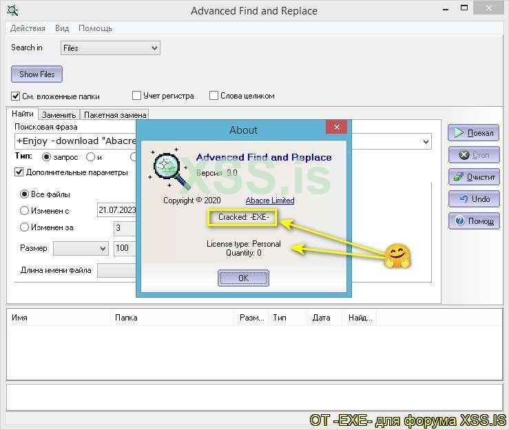Toggle the См. вложенные папки checkbox
Image resolution: width=509 pixels, height=430 pixels.
coord(16,96)
